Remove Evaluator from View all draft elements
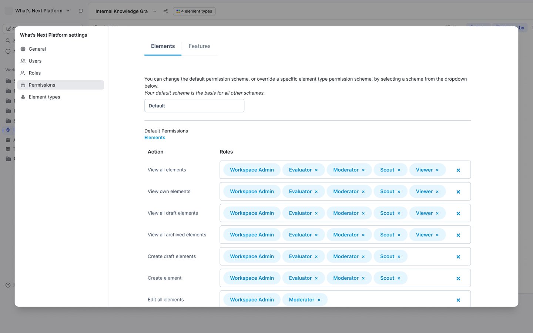 click(x=316, y=213)
